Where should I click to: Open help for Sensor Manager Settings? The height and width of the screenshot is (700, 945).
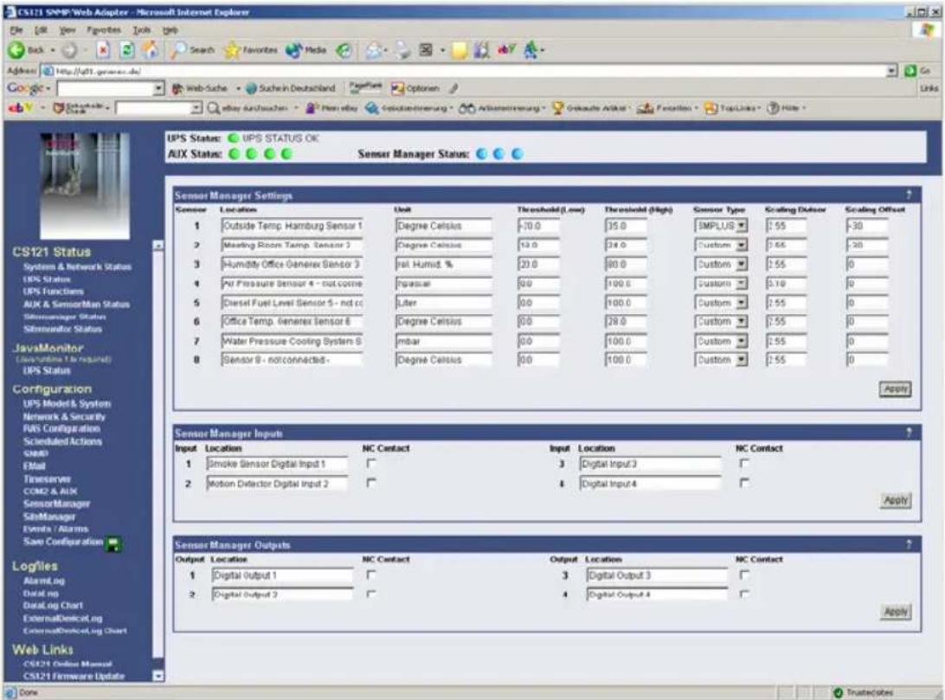click(x=910, y=195)
